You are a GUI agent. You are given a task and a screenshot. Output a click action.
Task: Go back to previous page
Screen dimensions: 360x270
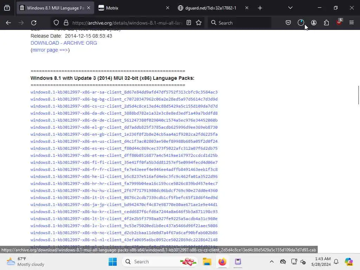(8, 23)
